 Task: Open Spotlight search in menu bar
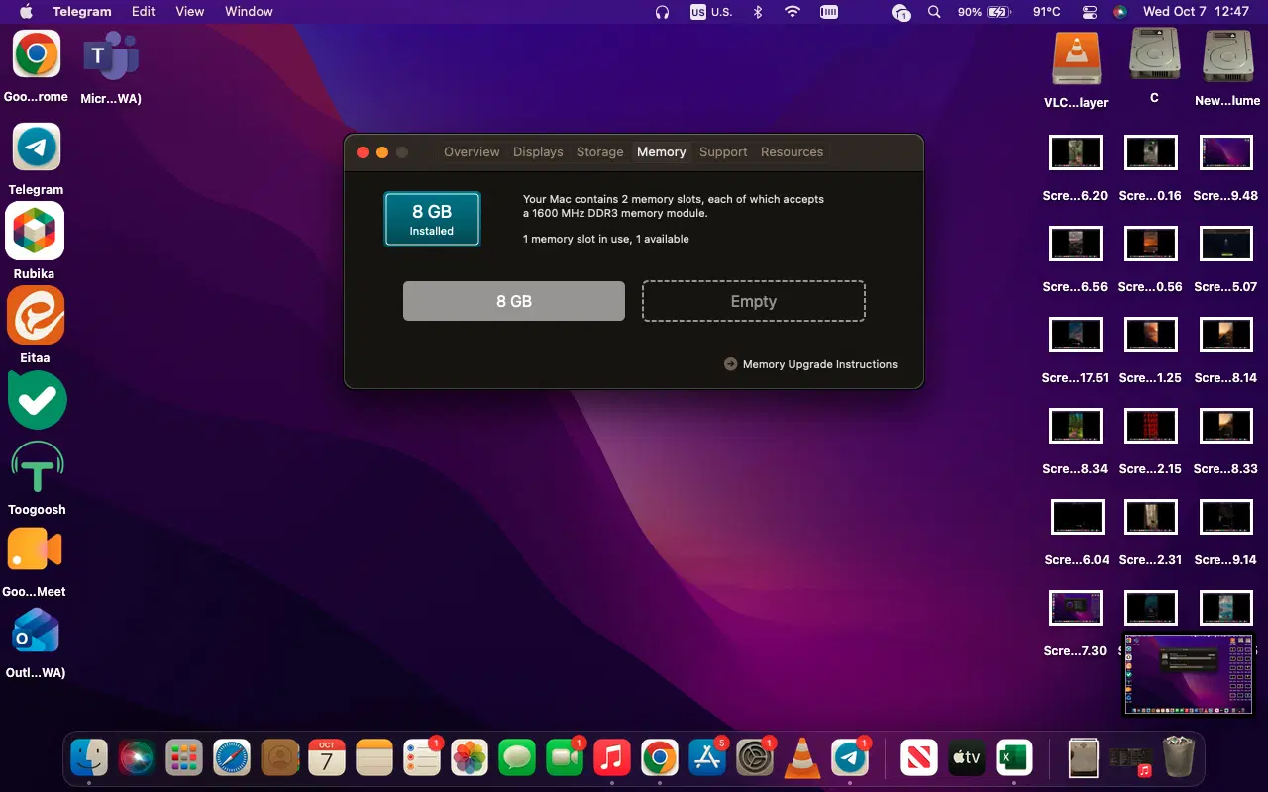934,12
